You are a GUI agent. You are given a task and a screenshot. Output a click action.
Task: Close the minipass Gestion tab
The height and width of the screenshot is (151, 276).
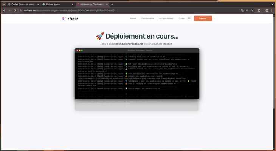107,5
